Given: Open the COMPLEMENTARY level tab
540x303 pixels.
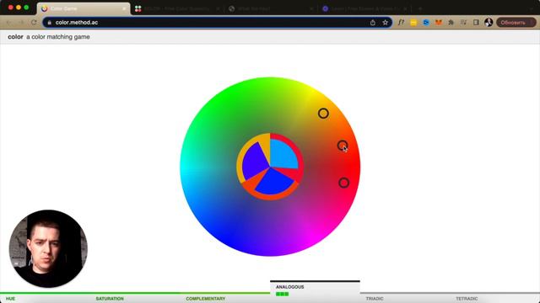Looking at the screenshot, I should click(206, 299).
